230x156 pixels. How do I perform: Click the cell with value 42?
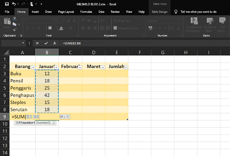(47, 95)
